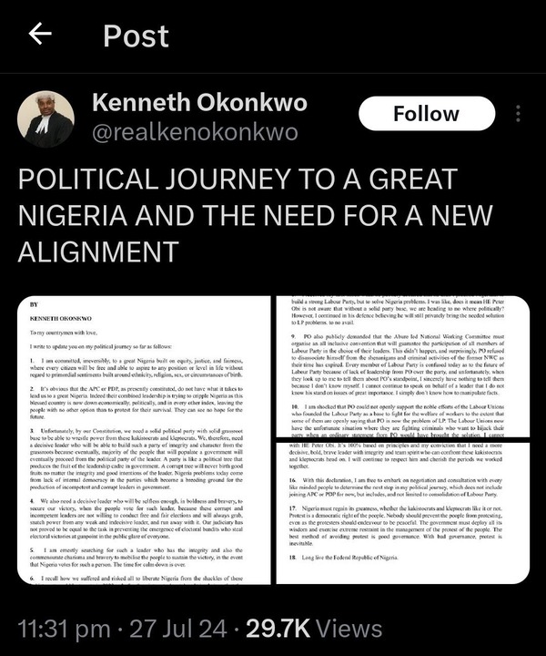Open profile via Kenneth Okonkwo display name

click(x=199, y=103)
